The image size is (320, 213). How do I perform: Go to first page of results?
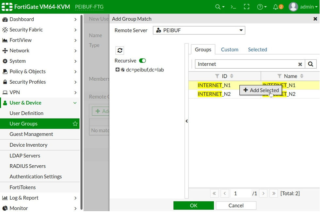[x=214, y=193]
